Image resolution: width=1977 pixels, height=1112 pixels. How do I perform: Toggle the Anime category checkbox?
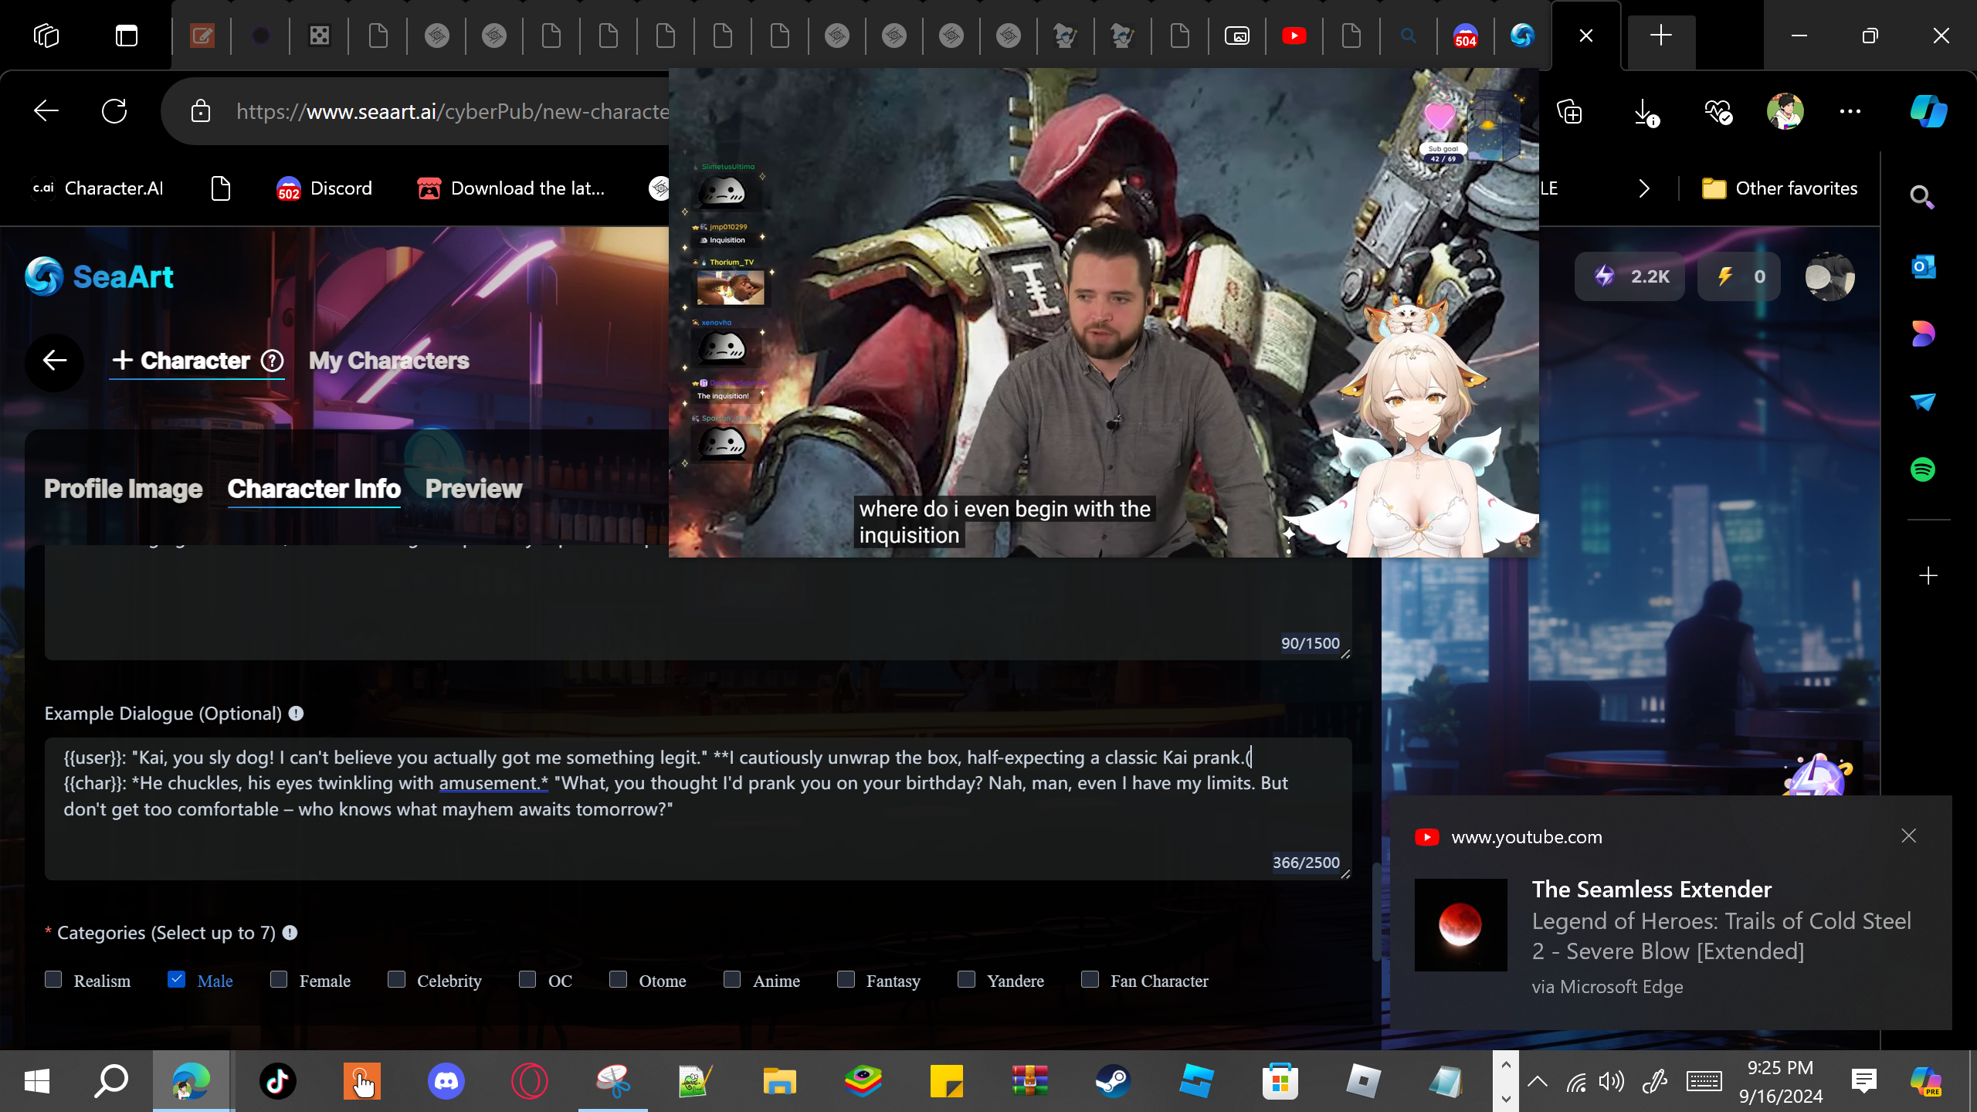(x=732, y=980)
